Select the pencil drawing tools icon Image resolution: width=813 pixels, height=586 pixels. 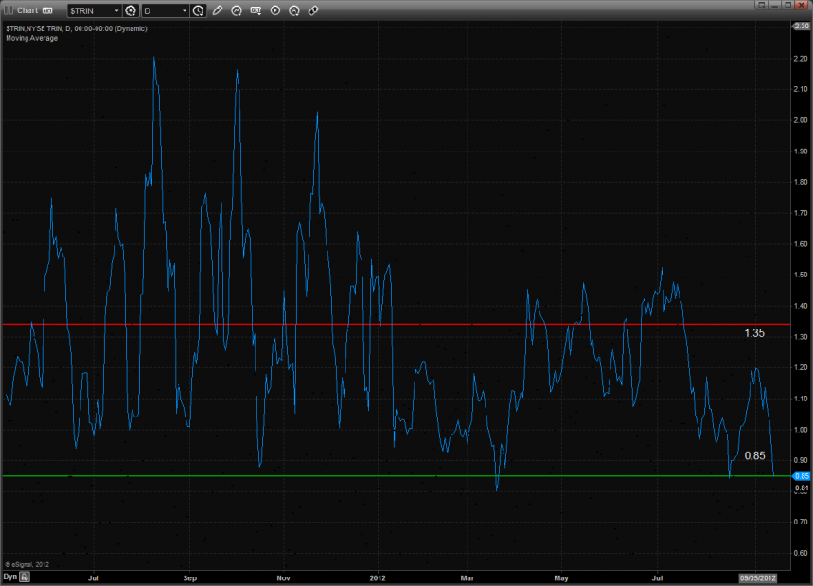(218, 10)
